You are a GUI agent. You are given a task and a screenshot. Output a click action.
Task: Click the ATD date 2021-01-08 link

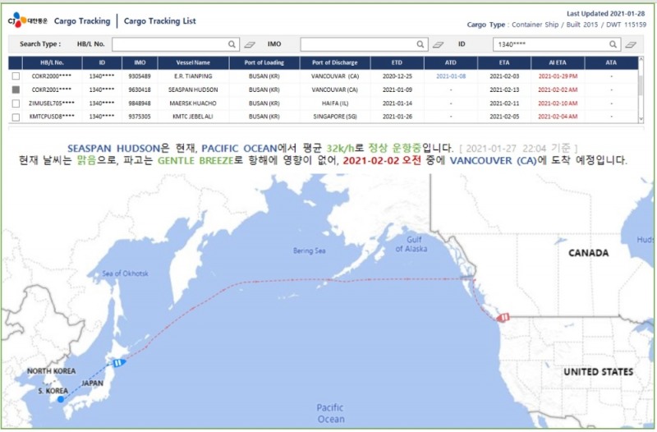point(451,76)
